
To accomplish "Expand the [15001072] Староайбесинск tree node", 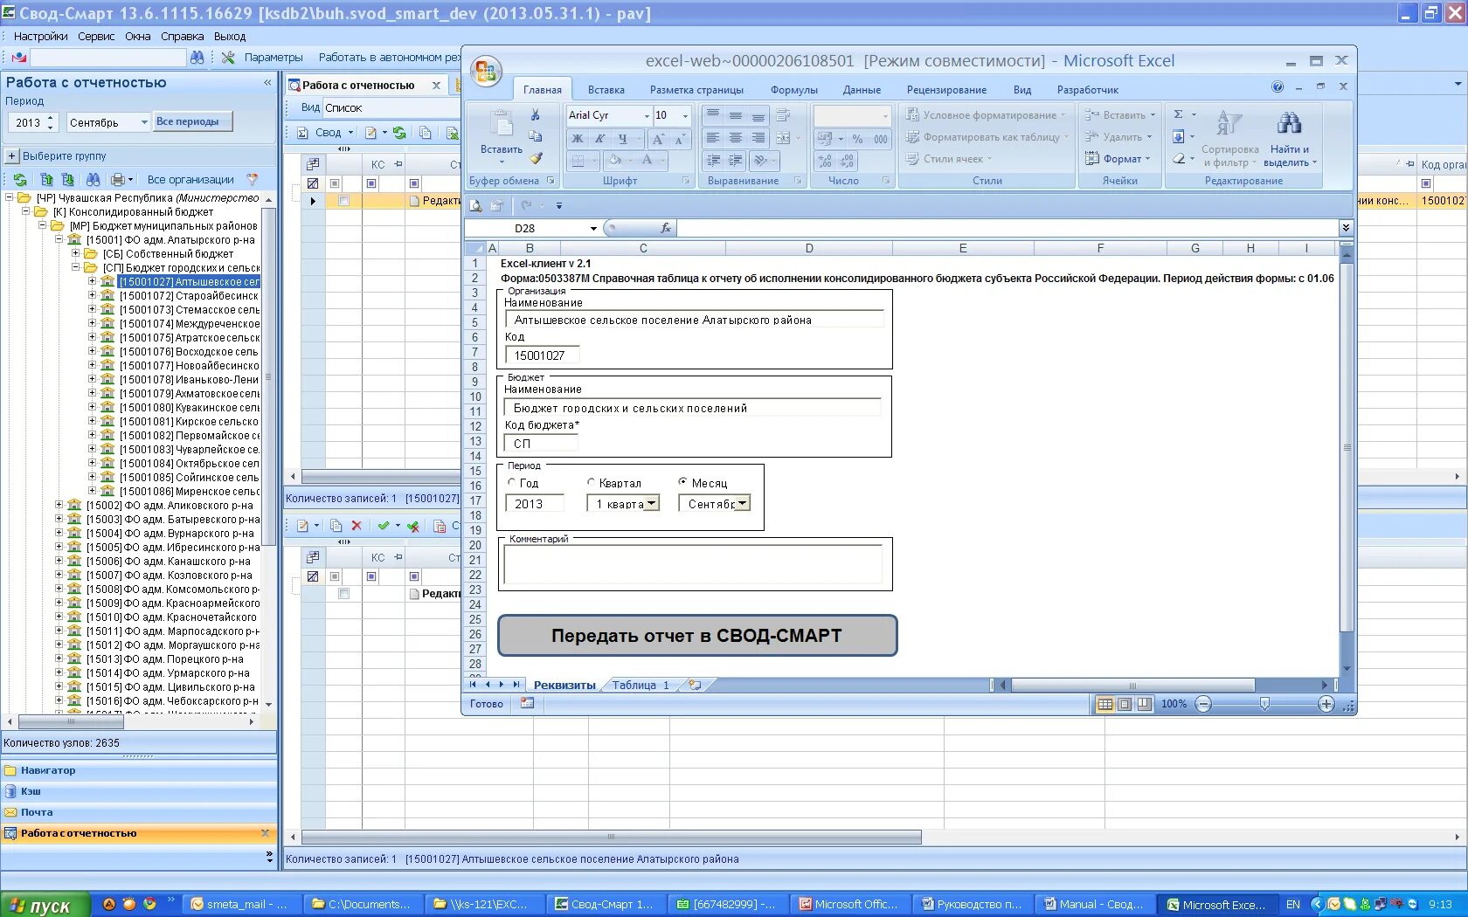I will pyautogui.click(x=92, y=296).
